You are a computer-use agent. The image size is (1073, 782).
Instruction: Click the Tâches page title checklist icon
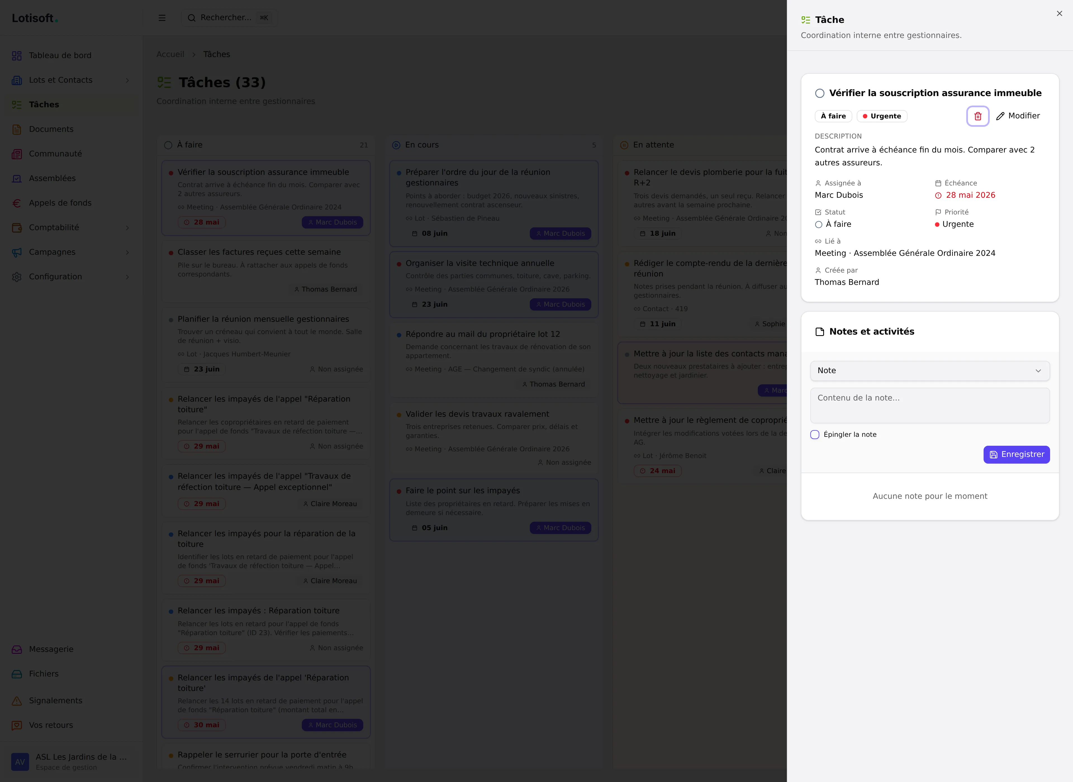(164, 82)
